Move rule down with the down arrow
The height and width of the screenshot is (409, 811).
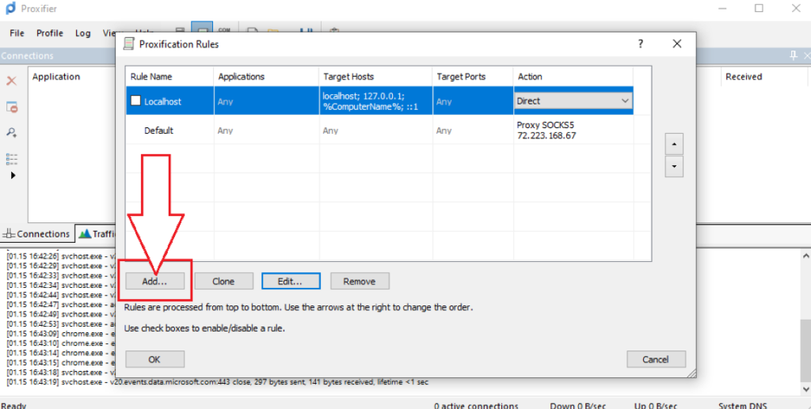673,167
